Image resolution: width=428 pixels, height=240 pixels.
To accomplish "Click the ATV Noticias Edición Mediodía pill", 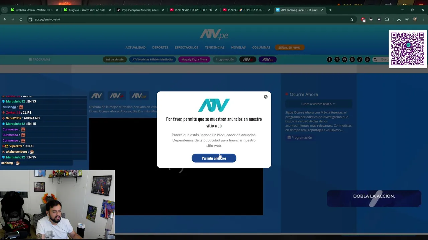I will pos(152,59).
